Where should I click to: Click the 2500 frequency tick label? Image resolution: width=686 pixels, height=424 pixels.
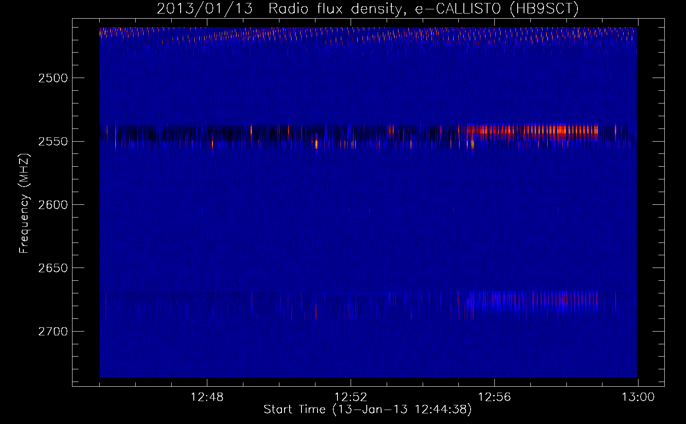point(53,78)
